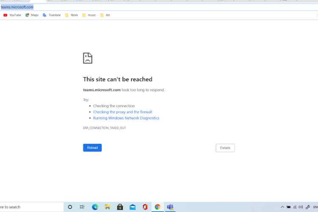Click the pen workspace tray icon
The image size is (318, 212).
308,207
